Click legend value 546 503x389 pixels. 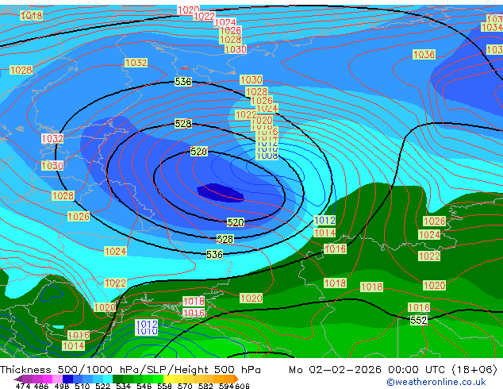pos(144,386)
